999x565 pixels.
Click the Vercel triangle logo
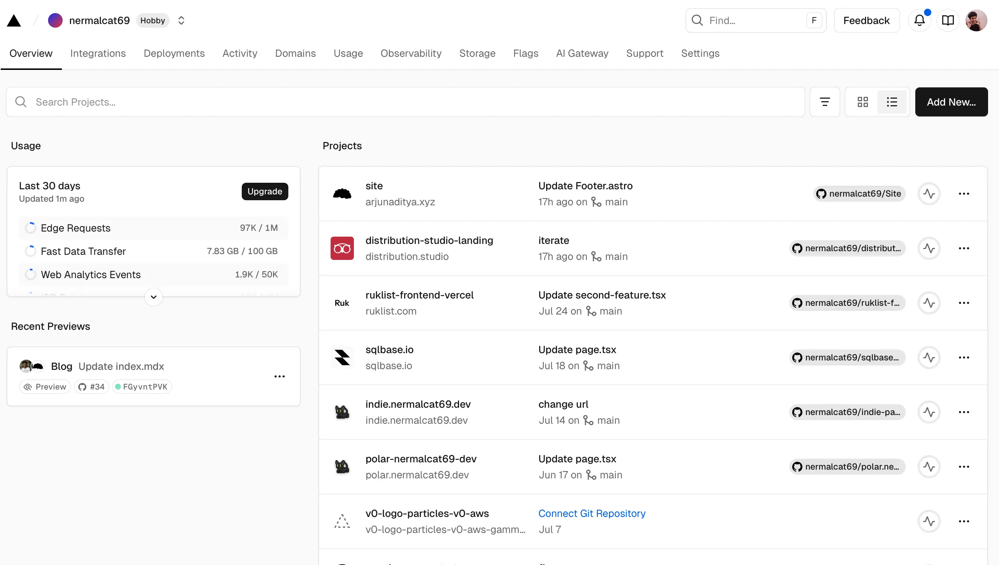coord(14,20)
